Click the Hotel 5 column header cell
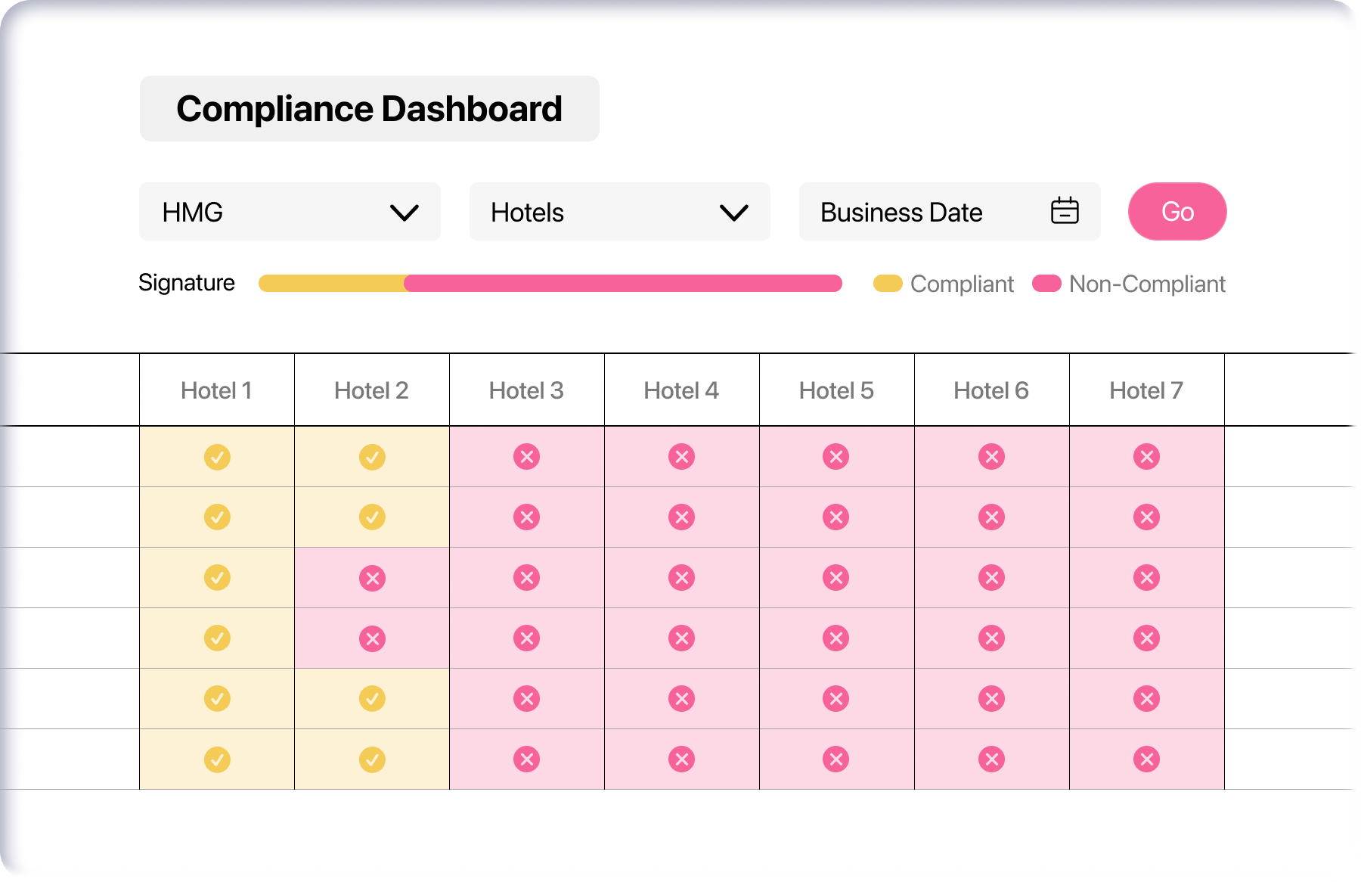 (836, 390)
